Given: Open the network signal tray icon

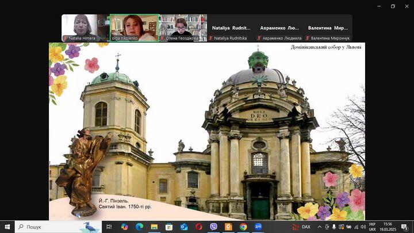Looking at the screenshot, I should coord(356,227).
